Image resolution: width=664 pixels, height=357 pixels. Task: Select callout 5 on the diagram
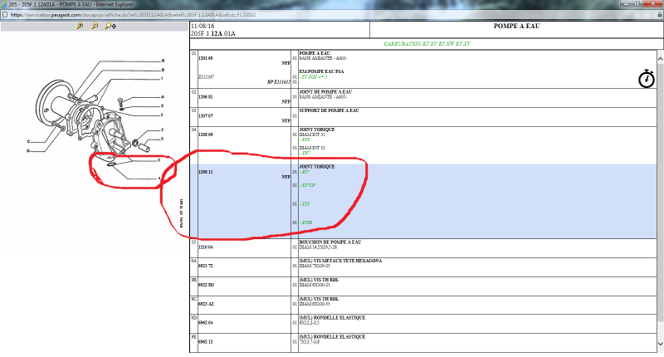pos(162,139)
